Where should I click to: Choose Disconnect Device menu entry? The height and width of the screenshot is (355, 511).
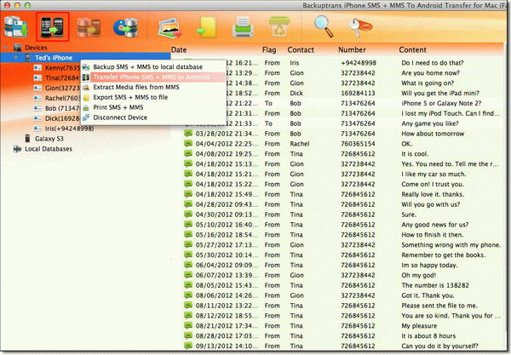tap(120, 117)
